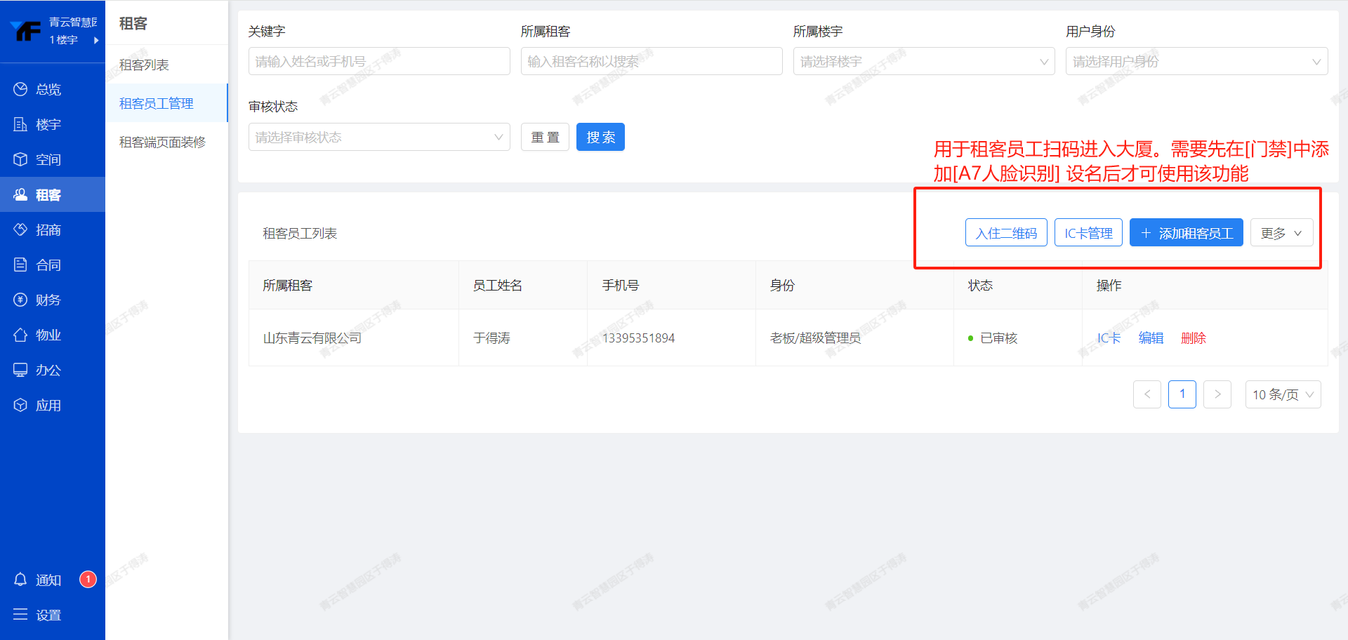Open the 设置 settings menu icon
The width and height of the screenshot is (1348, 640).
tap(20, 615)
